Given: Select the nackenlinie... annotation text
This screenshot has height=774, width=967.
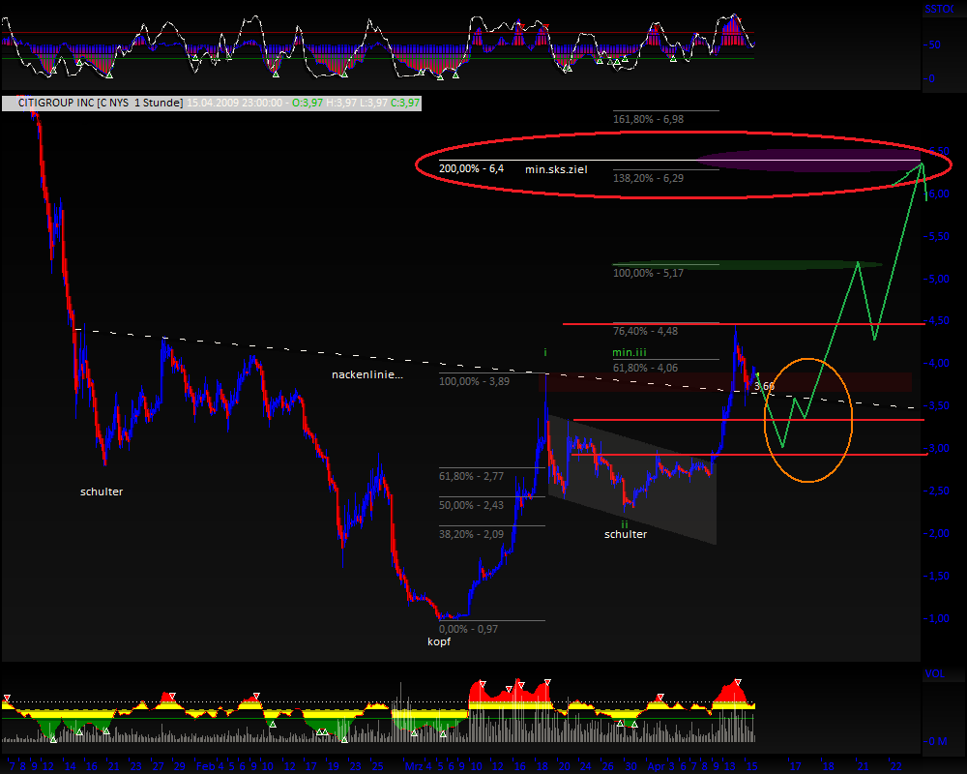Looking at the screenshot, I should (366, 374).
